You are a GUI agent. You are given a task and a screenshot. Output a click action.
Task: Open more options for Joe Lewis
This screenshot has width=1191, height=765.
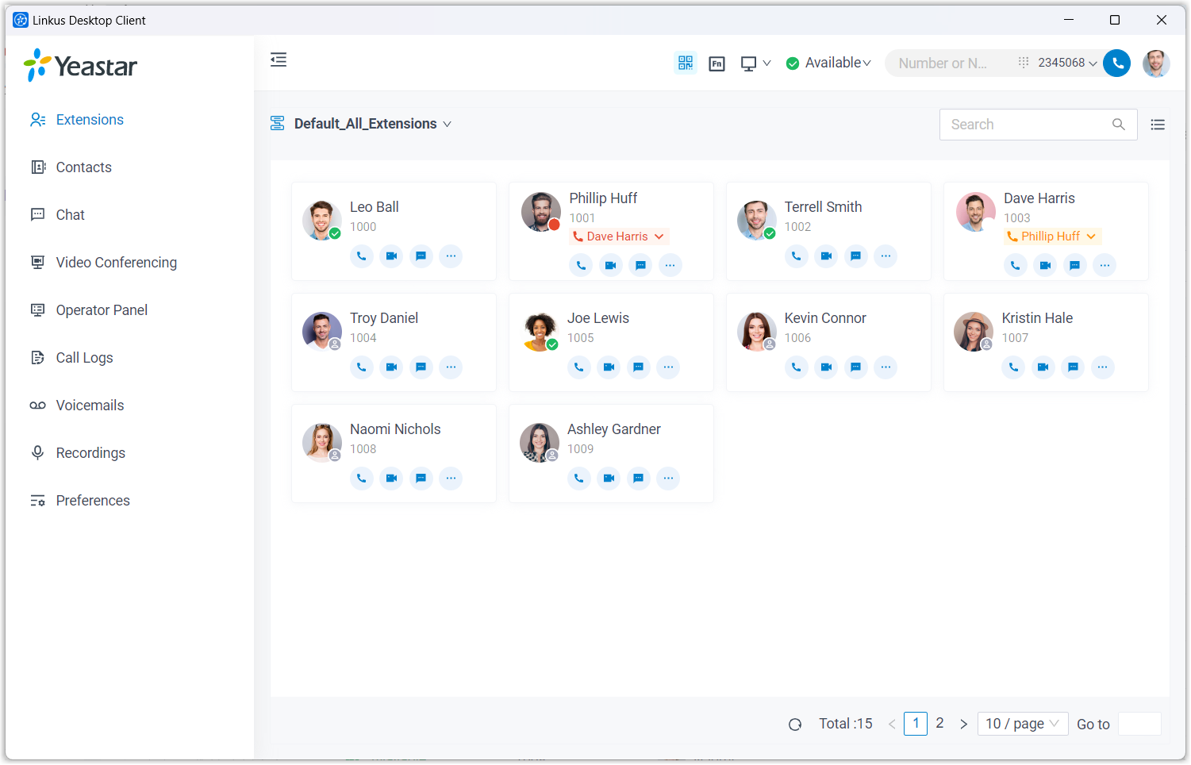coord(668,367)
